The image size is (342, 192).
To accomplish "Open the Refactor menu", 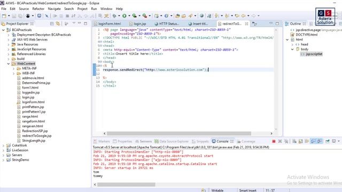I will 38,9.
